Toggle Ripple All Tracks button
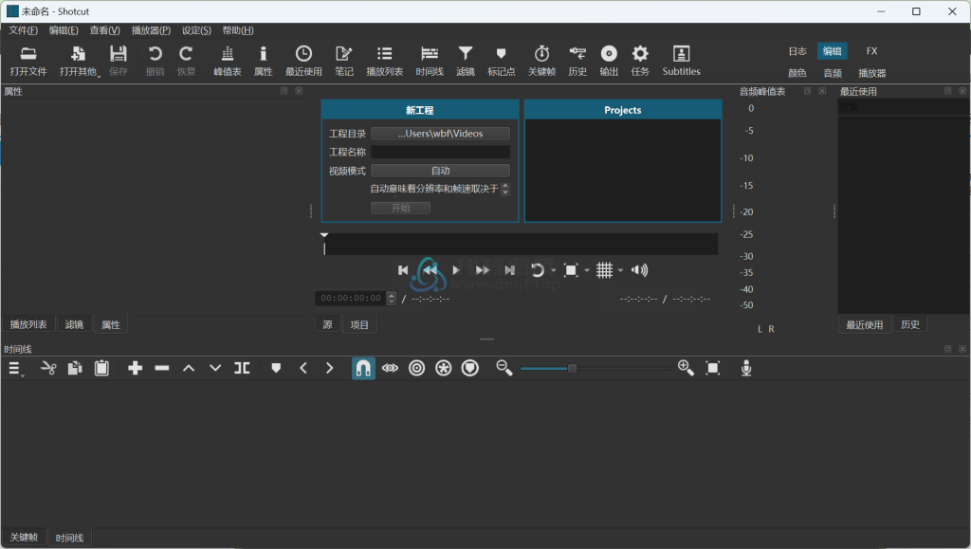971x549 pixels. pyautogui.click(x=444, y=368)
